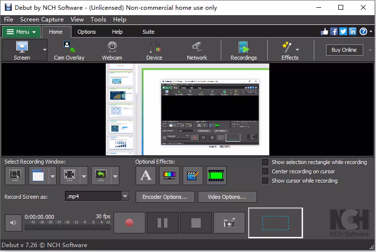
Task: Click the 30 fps label
Action: tap(103, 216)
